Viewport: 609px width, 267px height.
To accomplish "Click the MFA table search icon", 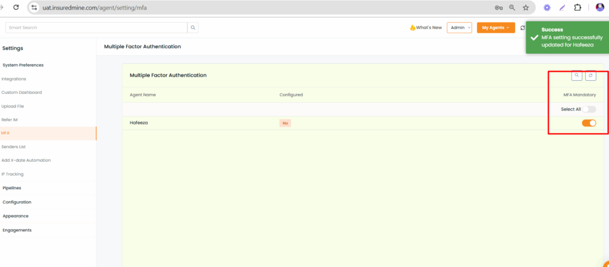I will (x=577, y=76).
